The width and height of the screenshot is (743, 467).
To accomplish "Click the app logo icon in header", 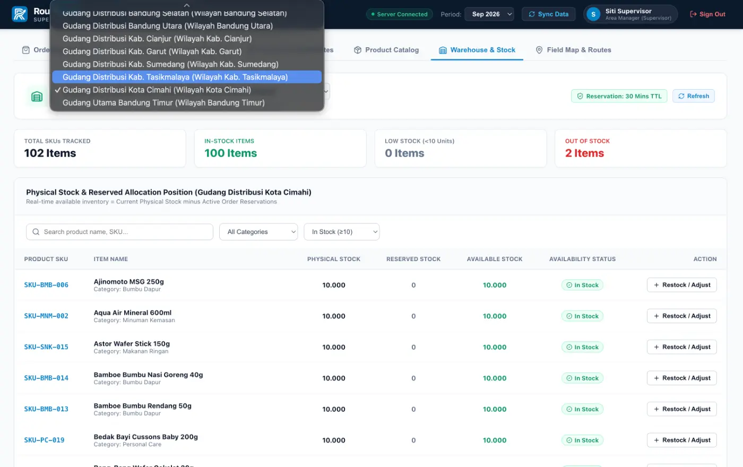I will tap(20, 14).
